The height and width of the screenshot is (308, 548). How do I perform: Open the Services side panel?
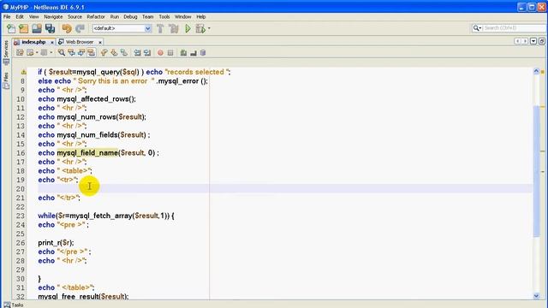pos(6,52)
